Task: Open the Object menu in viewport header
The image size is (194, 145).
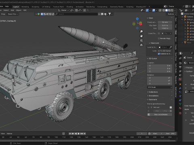Action: (x=19, y=10)
